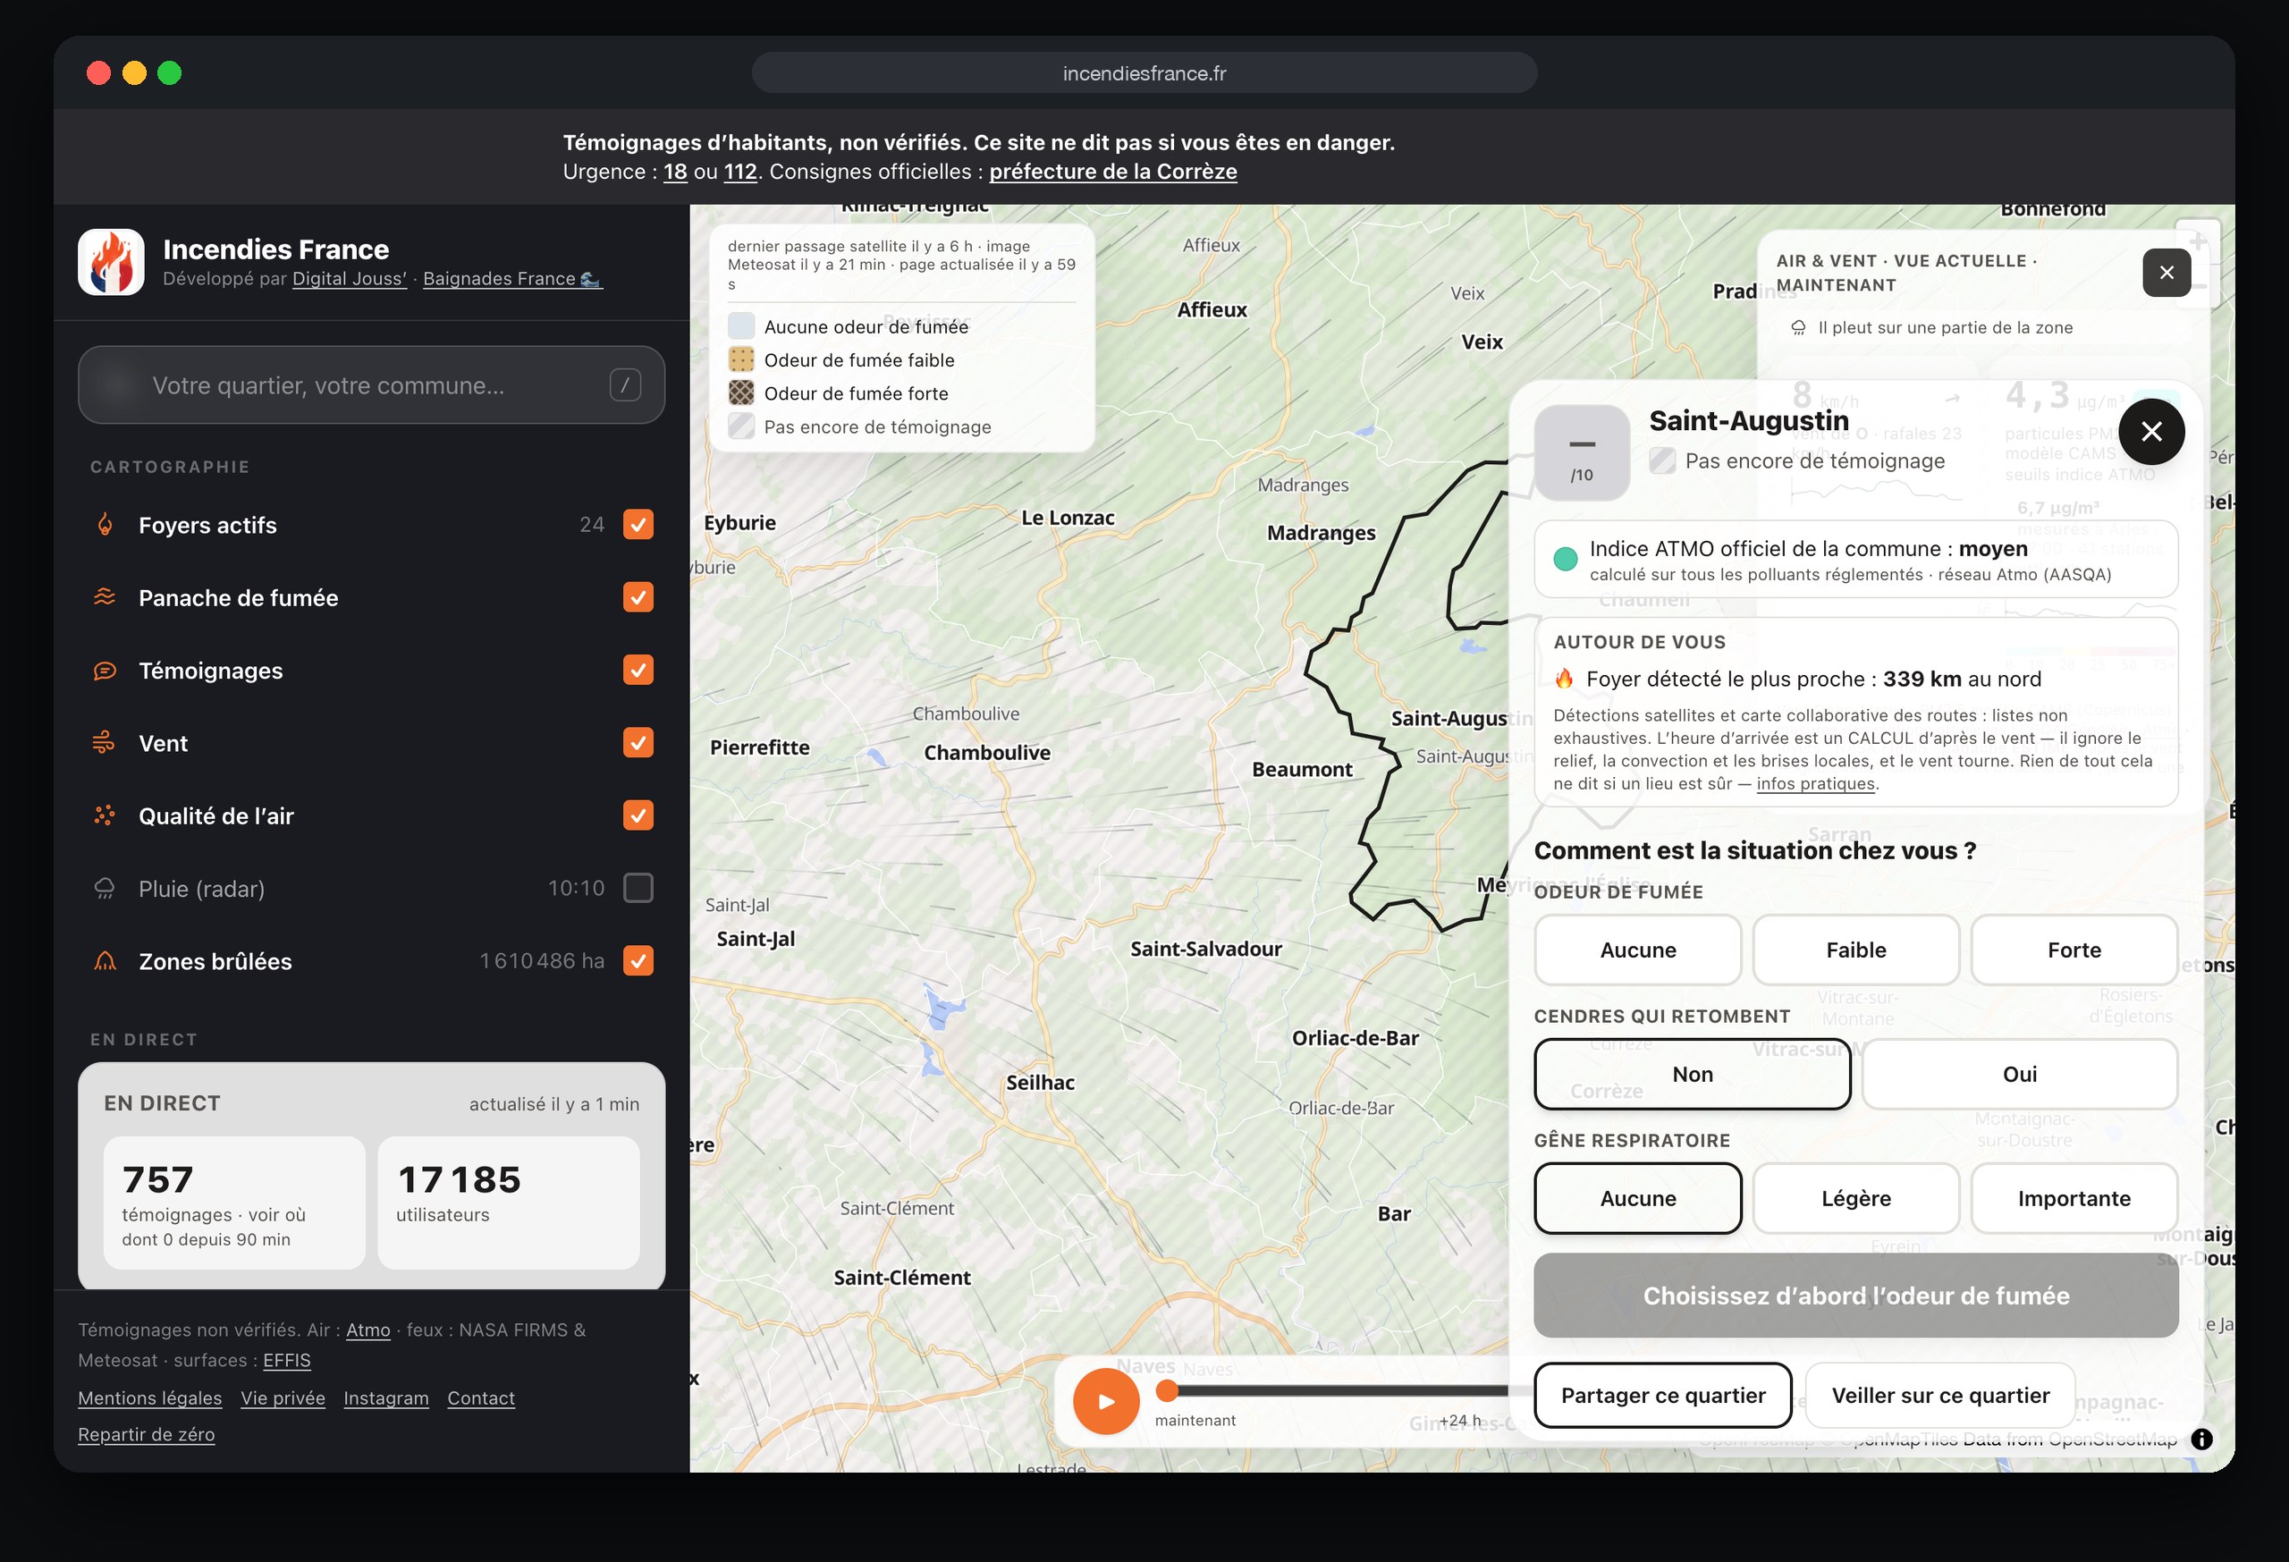Click the map attribution info icon
Image resolution: width=2289 pixels, height=1562 pixels.
pos(2201,1439)
